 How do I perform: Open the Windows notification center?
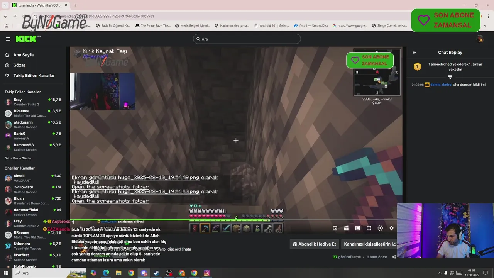[x=486, y=273]
